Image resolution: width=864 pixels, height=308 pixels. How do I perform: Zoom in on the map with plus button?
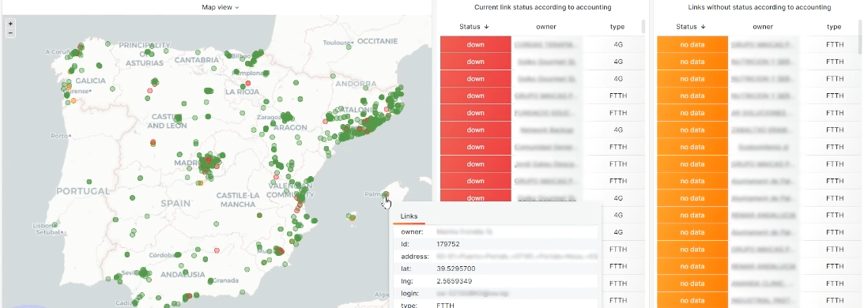[x=10, y=24]
